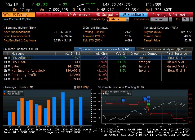Click the topmost blue flag above green flag
Viewport: 195px width, 140px height.
pos(148,97)
